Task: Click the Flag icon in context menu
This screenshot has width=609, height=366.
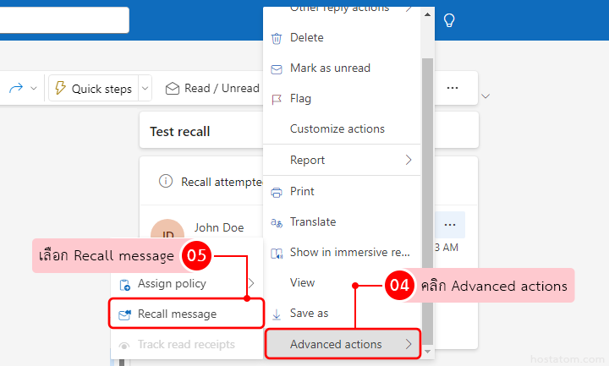Action: click(x=276, y=99)
